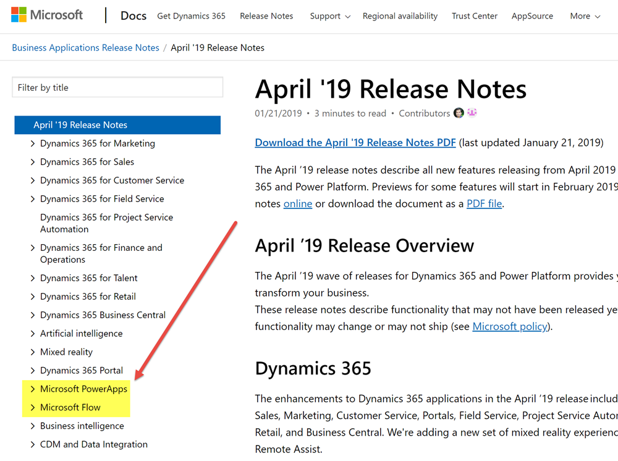Viewport: 618px width, 461px height.
Task: Go to Docs home link
Action: [133, 16]
